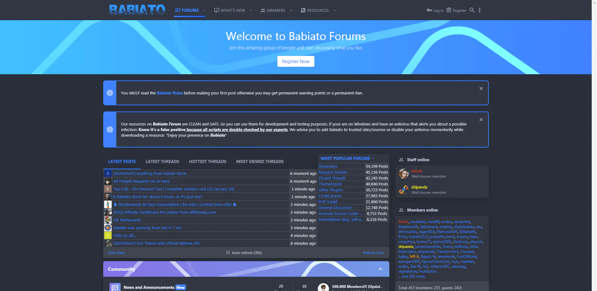
Task: Open the three-dot more options menu
Action: (479, 10)
